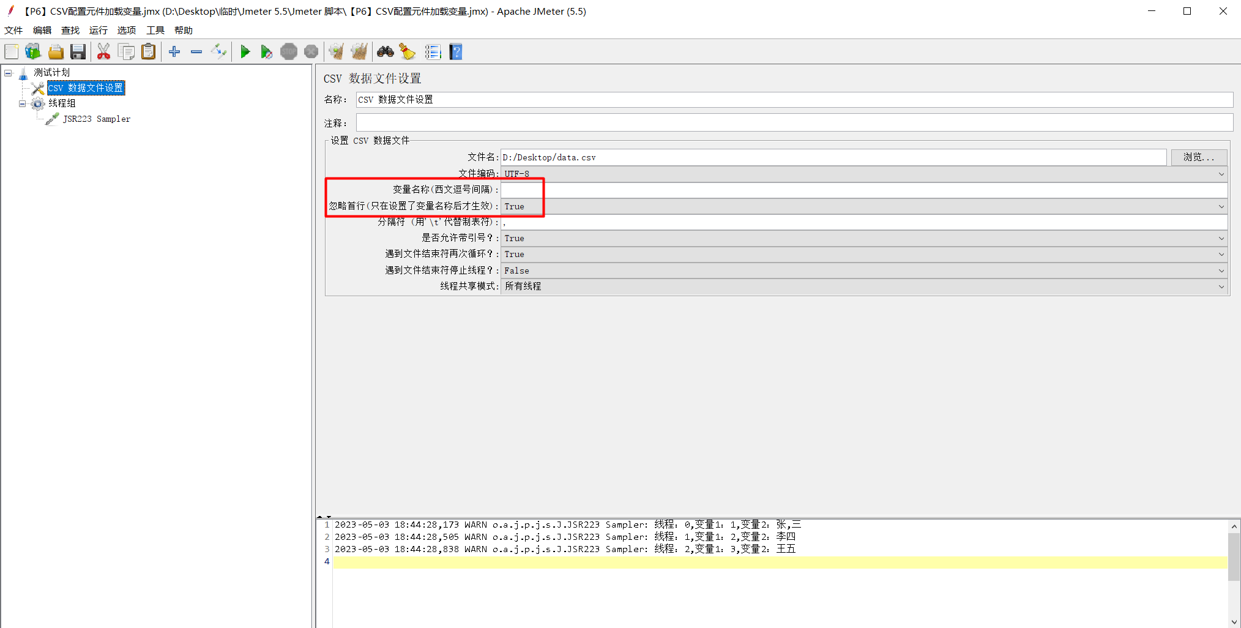Click the Shutdown test icon

pyautogui.click(x=311, y=52)
